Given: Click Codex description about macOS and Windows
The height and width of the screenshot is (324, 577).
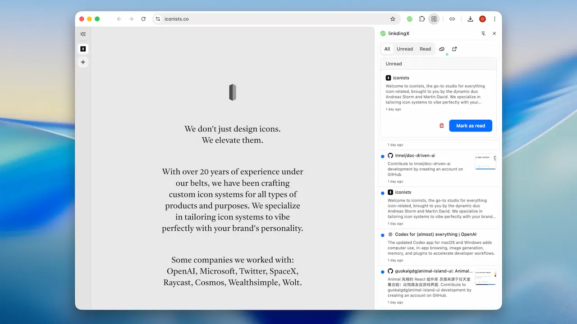Looking at the screenshot, I should (441, 248).
